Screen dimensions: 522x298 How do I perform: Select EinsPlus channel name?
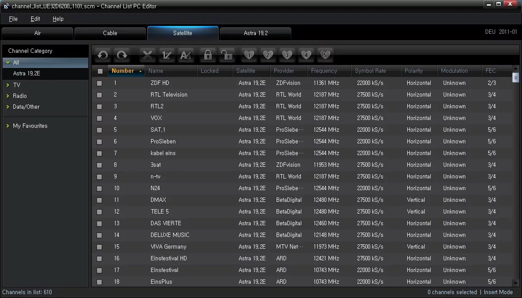pyautogui.click(x=161, y=282)
